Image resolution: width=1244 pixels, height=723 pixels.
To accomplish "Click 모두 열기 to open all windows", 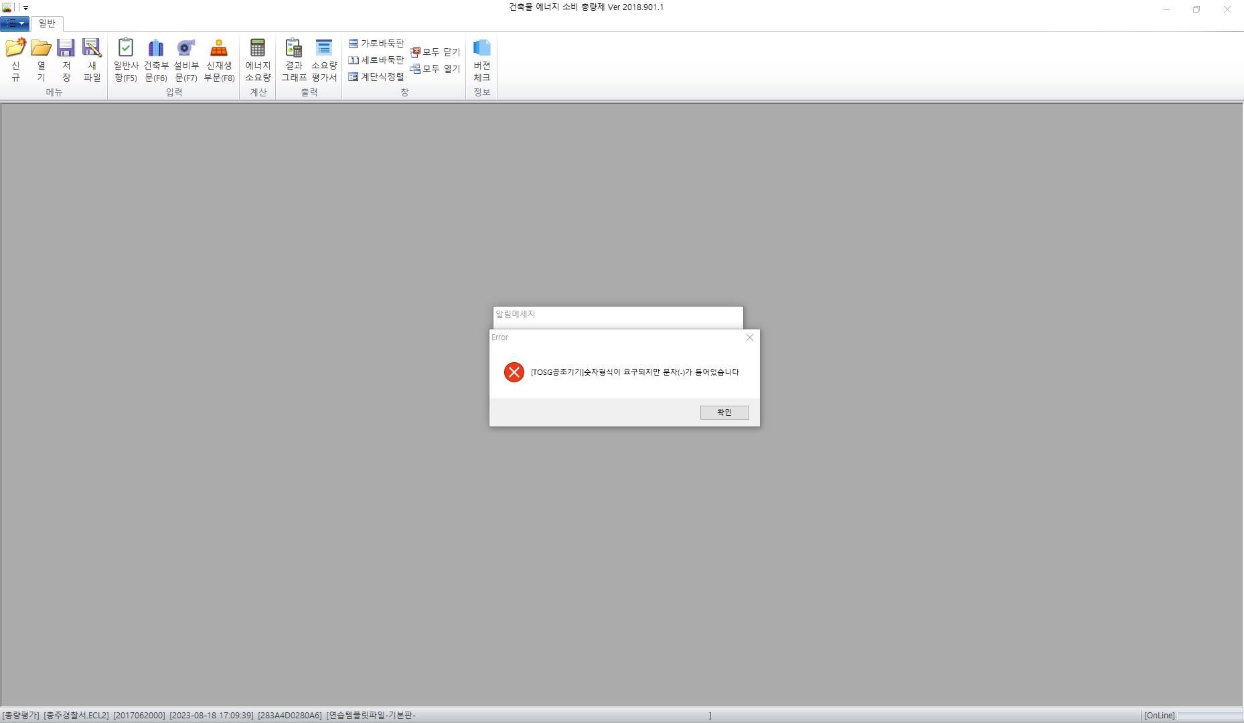I will pyautogui.click(x=435, y=69).
